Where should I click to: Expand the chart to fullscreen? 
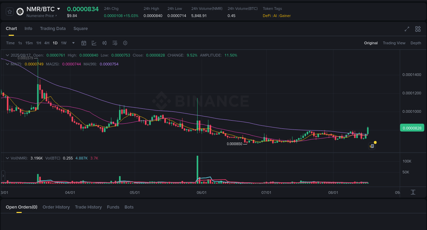pos(407,29)
